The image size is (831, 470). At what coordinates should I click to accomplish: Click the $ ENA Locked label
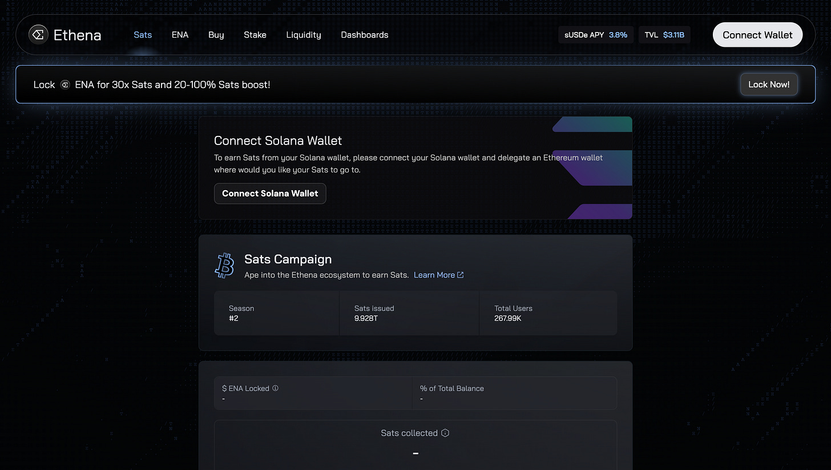(x=245, y=388)
